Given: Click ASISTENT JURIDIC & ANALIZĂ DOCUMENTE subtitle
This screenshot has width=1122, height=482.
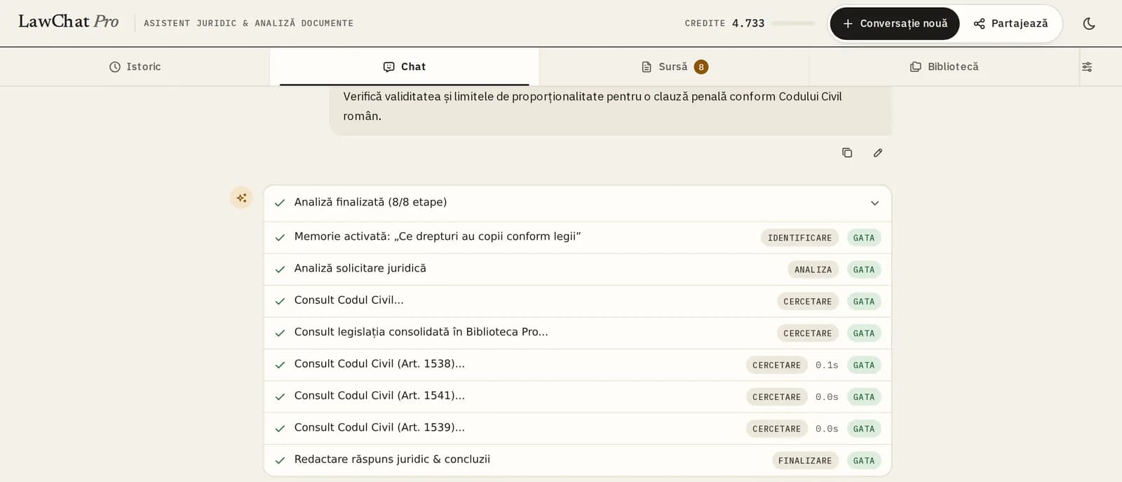Looking at the screenshot, I should pyautogui.click(x=248, y=23).
